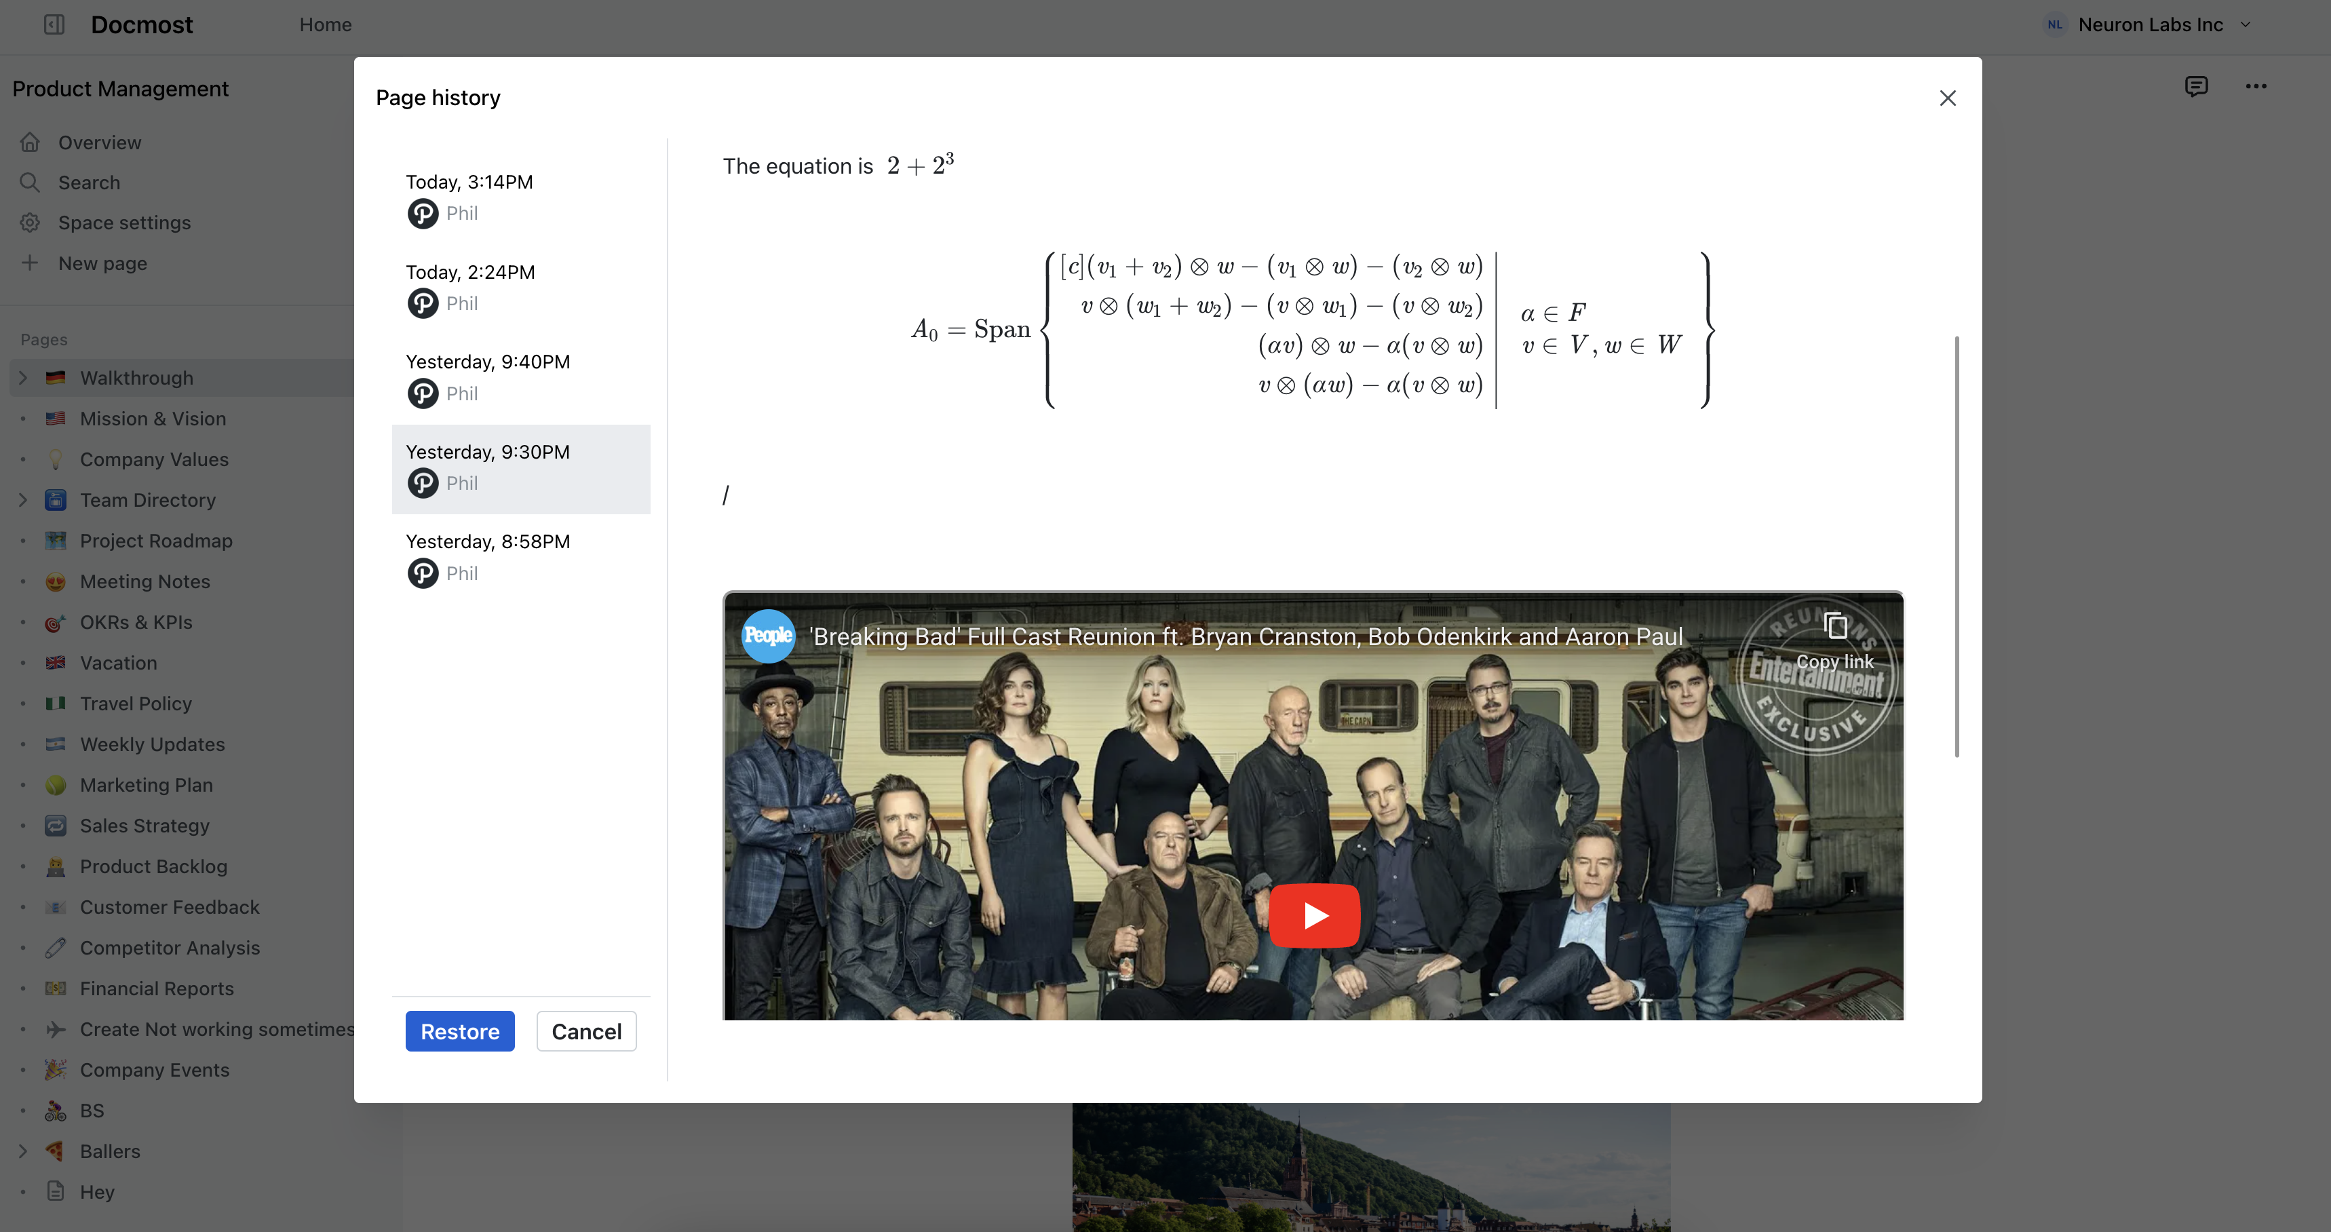2331x1232 pixels.
Task: Click the Company Values lightbulb icon
Action: pyautogui.click(x=55, y=459)
